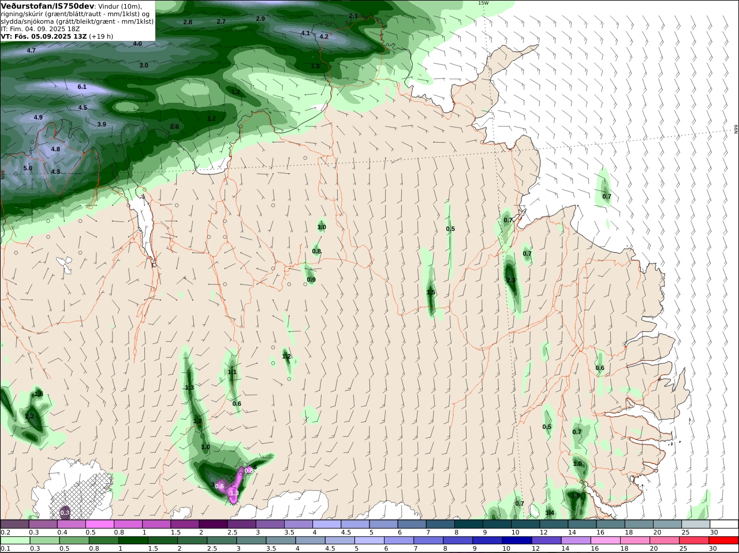Select top-row legend swatch between 0.4 and 0.5
Screen dimensions: 739x553
72,524
